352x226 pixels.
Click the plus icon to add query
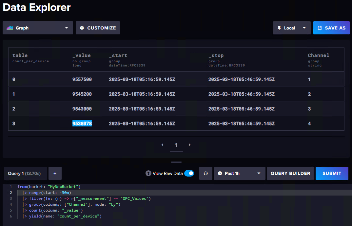55,173
